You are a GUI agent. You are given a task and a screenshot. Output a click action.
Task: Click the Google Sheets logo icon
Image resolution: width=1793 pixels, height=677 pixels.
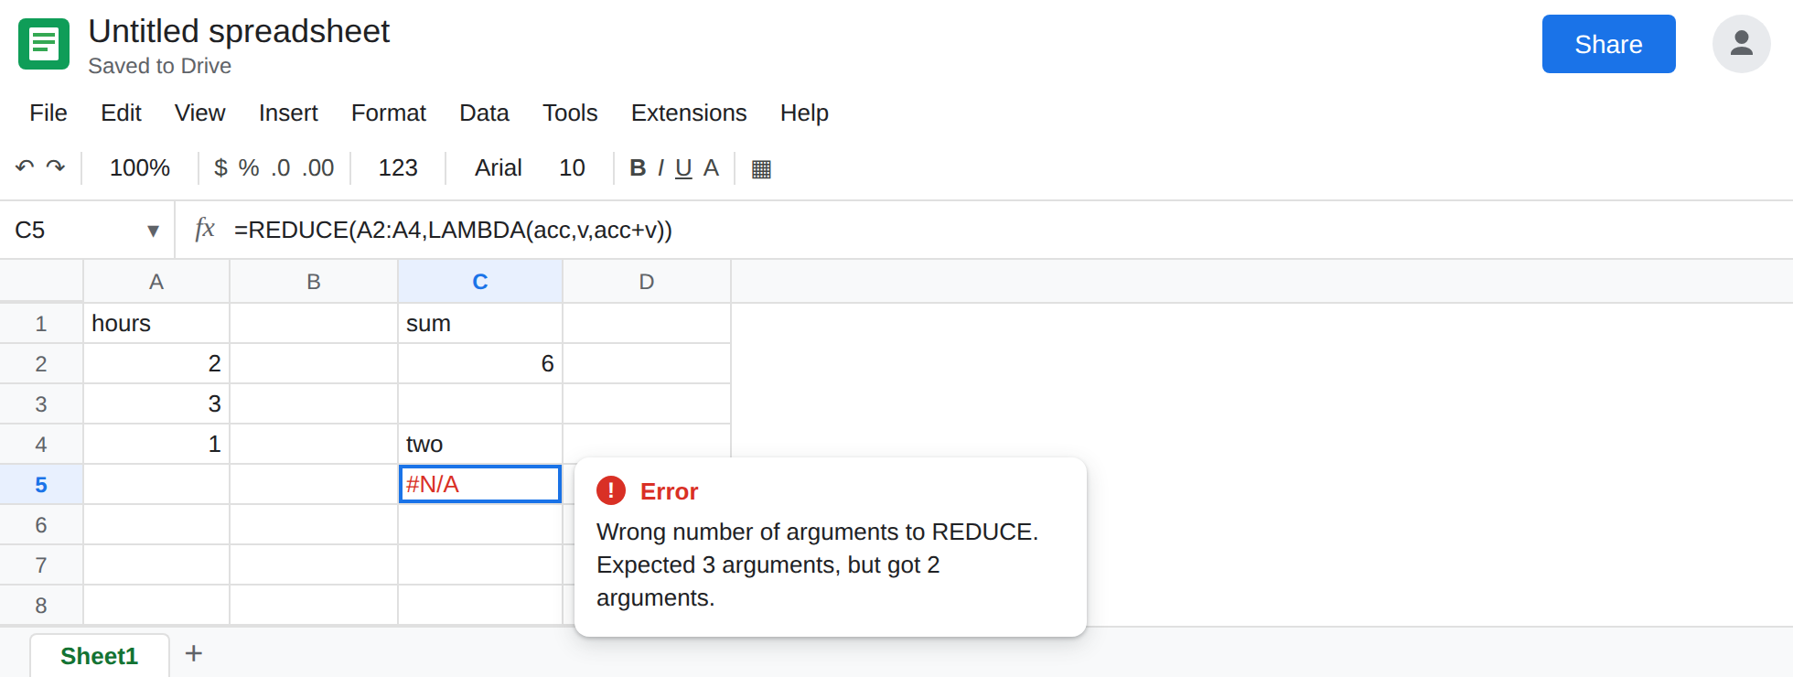[44, 44]
